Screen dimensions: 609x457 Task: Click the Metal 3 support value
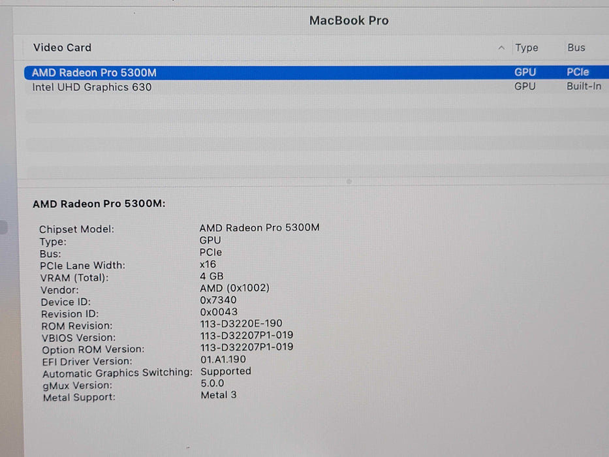point(217,395)
